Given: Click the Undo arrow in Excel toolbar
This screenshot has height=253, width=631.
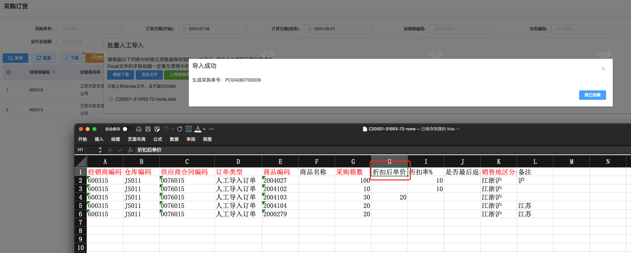Looking at the screenshot, I should pyautogui.click(x=166, y=129).
